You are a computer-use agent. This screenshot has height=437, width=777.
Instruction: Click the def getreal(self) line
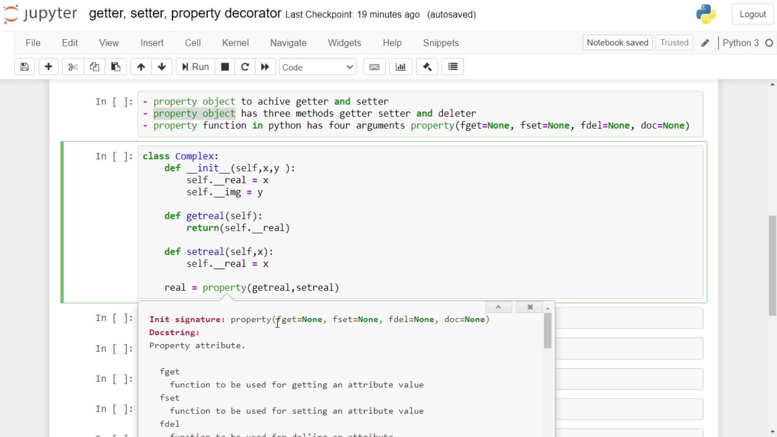click(213, 216)
